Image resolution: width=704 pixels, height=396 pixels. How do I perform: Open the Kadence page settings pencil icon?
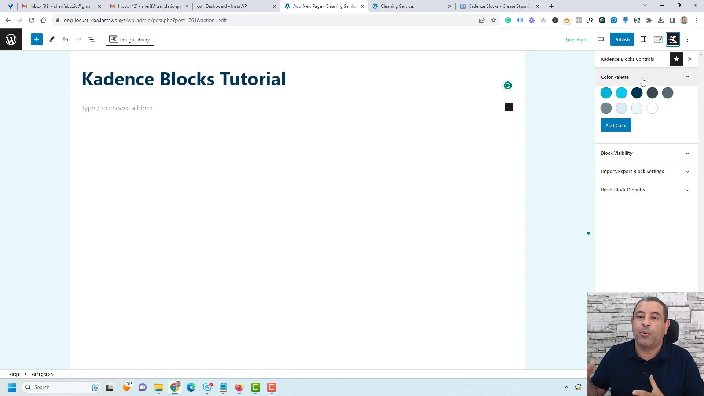coord(658,39)
